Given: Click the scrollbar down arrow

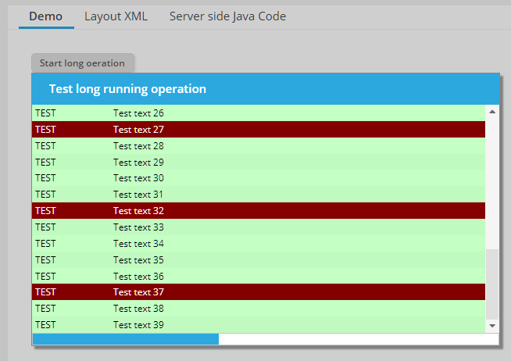Looking at the screenshot, I should [492, 325].
